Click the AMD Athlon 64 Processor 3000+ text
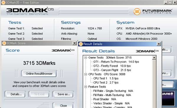This screenshot has height=108, width=177. point(149,34)
